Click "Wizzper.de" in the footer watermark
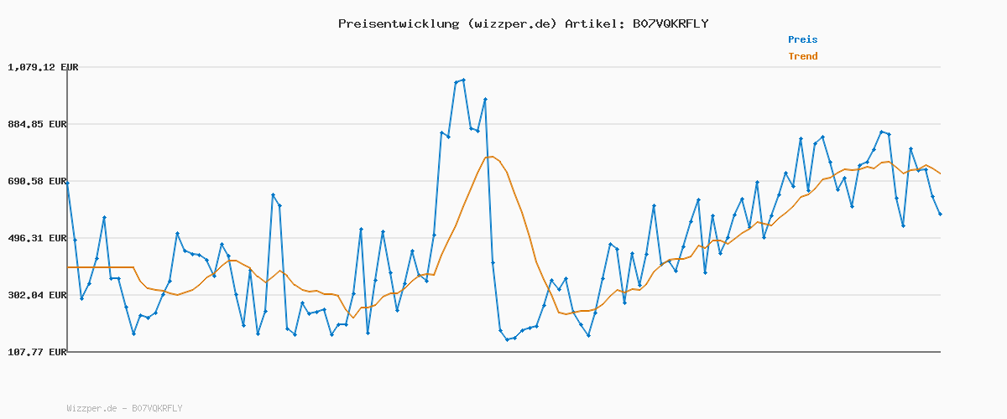Viewport: 1007px width, 419px height. 91,408
